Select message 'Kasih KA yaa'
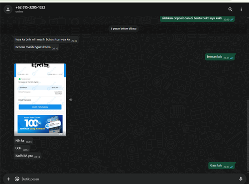 click(x=27, y=156)
